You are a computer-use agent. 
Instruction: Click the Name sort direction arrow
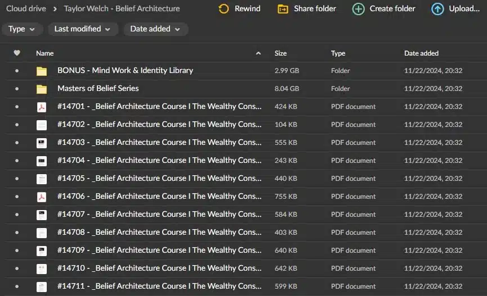[x=258, y=53]
